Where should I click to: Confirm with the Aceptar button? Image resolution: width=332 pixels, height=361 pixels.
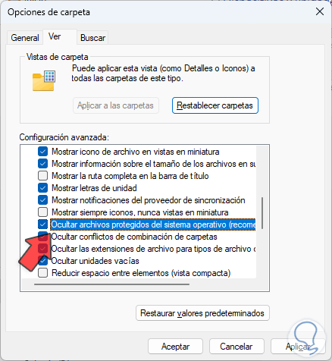(175, 347)
